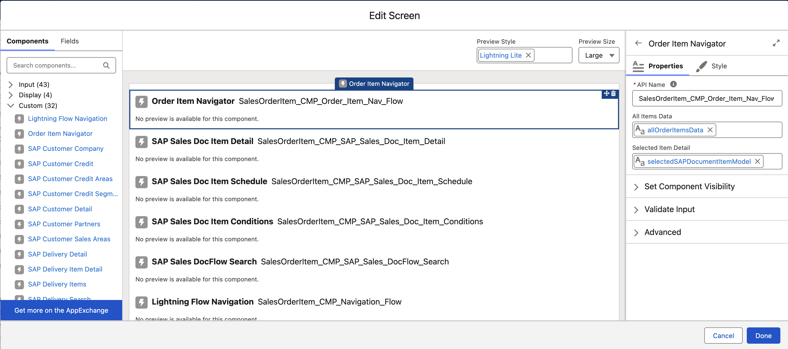The height and width of the screenshot is (349, 788).
Task: Click the Style brush icon
Action: (701, 66)
